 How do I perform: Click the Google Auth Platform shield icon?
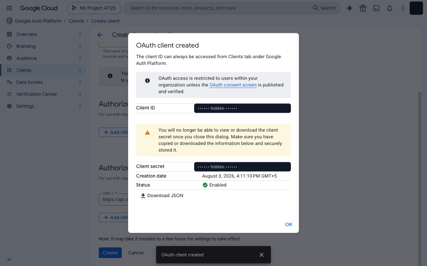pyautogui.click(x=9, y=21)
